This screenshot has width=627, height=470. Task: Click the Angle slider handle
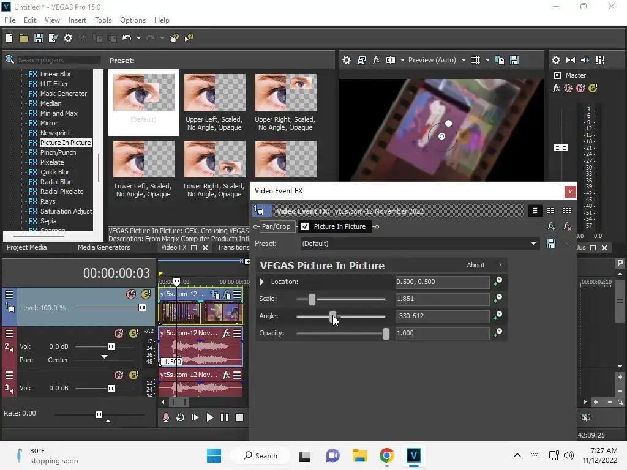click(332, 316)
